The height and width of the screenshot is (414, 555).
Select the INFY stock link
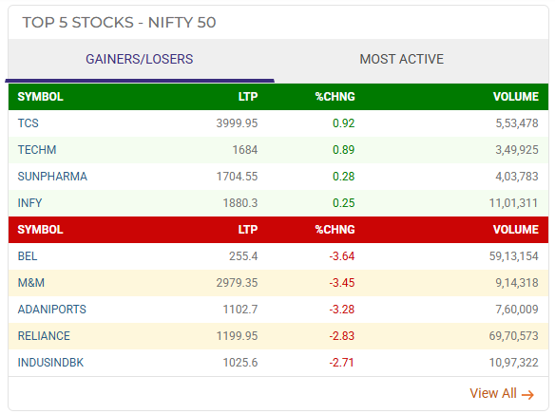pos(30,203)
